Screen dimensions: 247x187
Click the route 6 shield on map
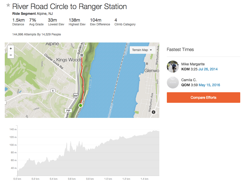click(x=53, y=91)
